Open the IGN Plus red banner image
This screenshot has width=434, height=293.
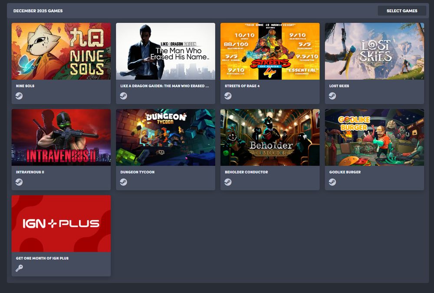[x=61, y=224]
